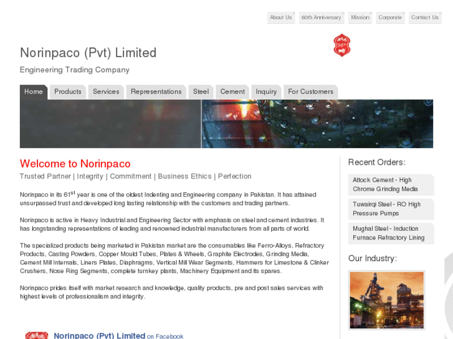Open Mughal Steel Induction Furnace Refractory Lining order
Screen dimensions: 453x339
click(391, 233)
